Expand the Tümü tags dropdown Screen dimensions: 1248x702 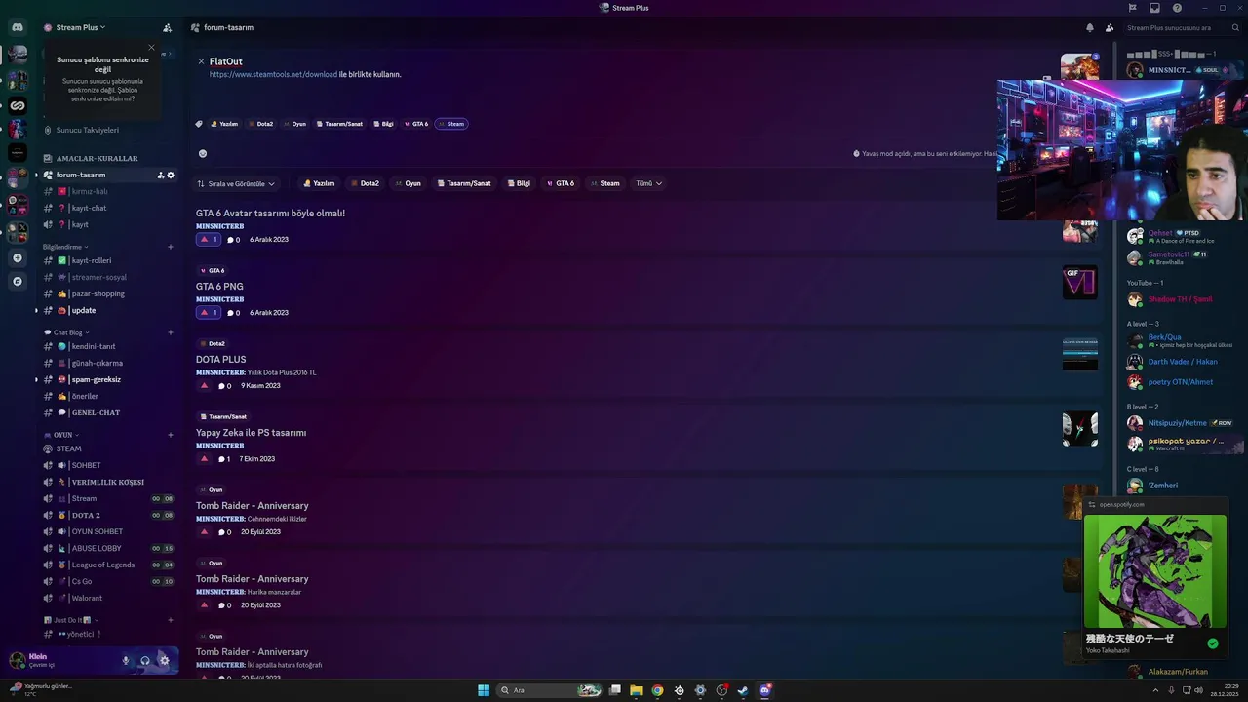[648, 183]
